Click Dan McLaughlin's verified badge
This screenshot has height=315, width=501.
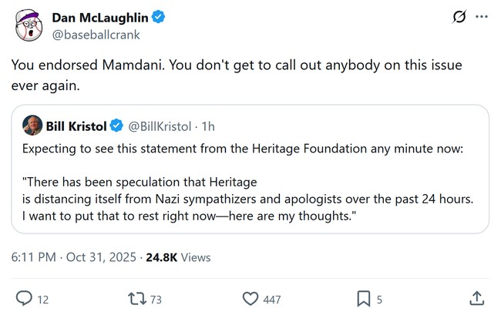point(159,18)
